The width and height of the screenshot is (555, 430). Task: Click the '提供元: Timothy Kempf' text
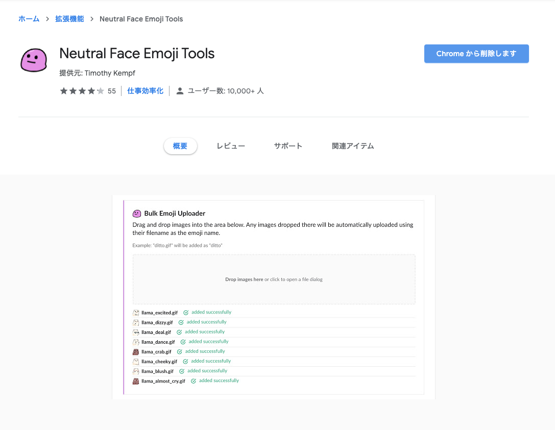tap(98, 73)
